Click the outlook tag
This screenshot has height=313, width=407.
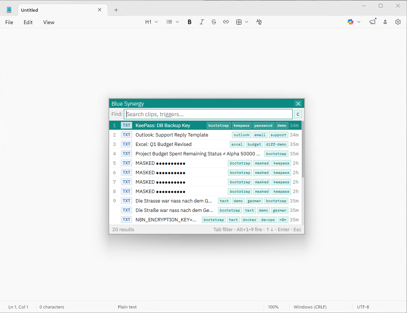point(241,135)
